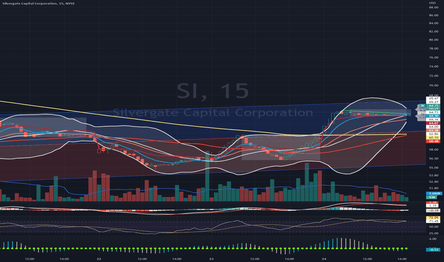Select the 64.16 value label
The width and height of the screenshot is (444, 262).
434,120
